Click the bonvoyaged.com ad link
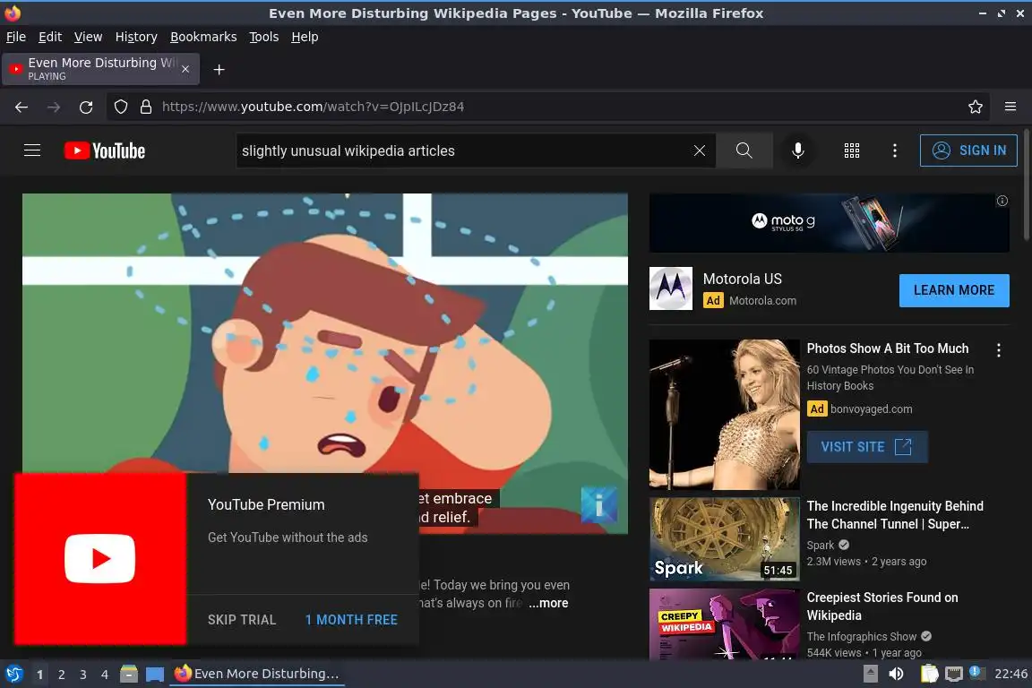This screenshot has height=688, width=1032. (x=871, y=408)
